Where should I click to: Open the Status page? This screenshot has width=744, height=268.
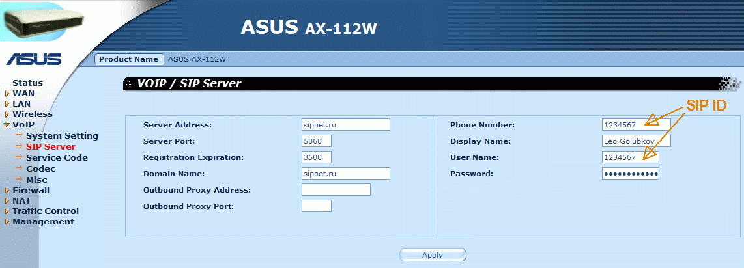27,83
